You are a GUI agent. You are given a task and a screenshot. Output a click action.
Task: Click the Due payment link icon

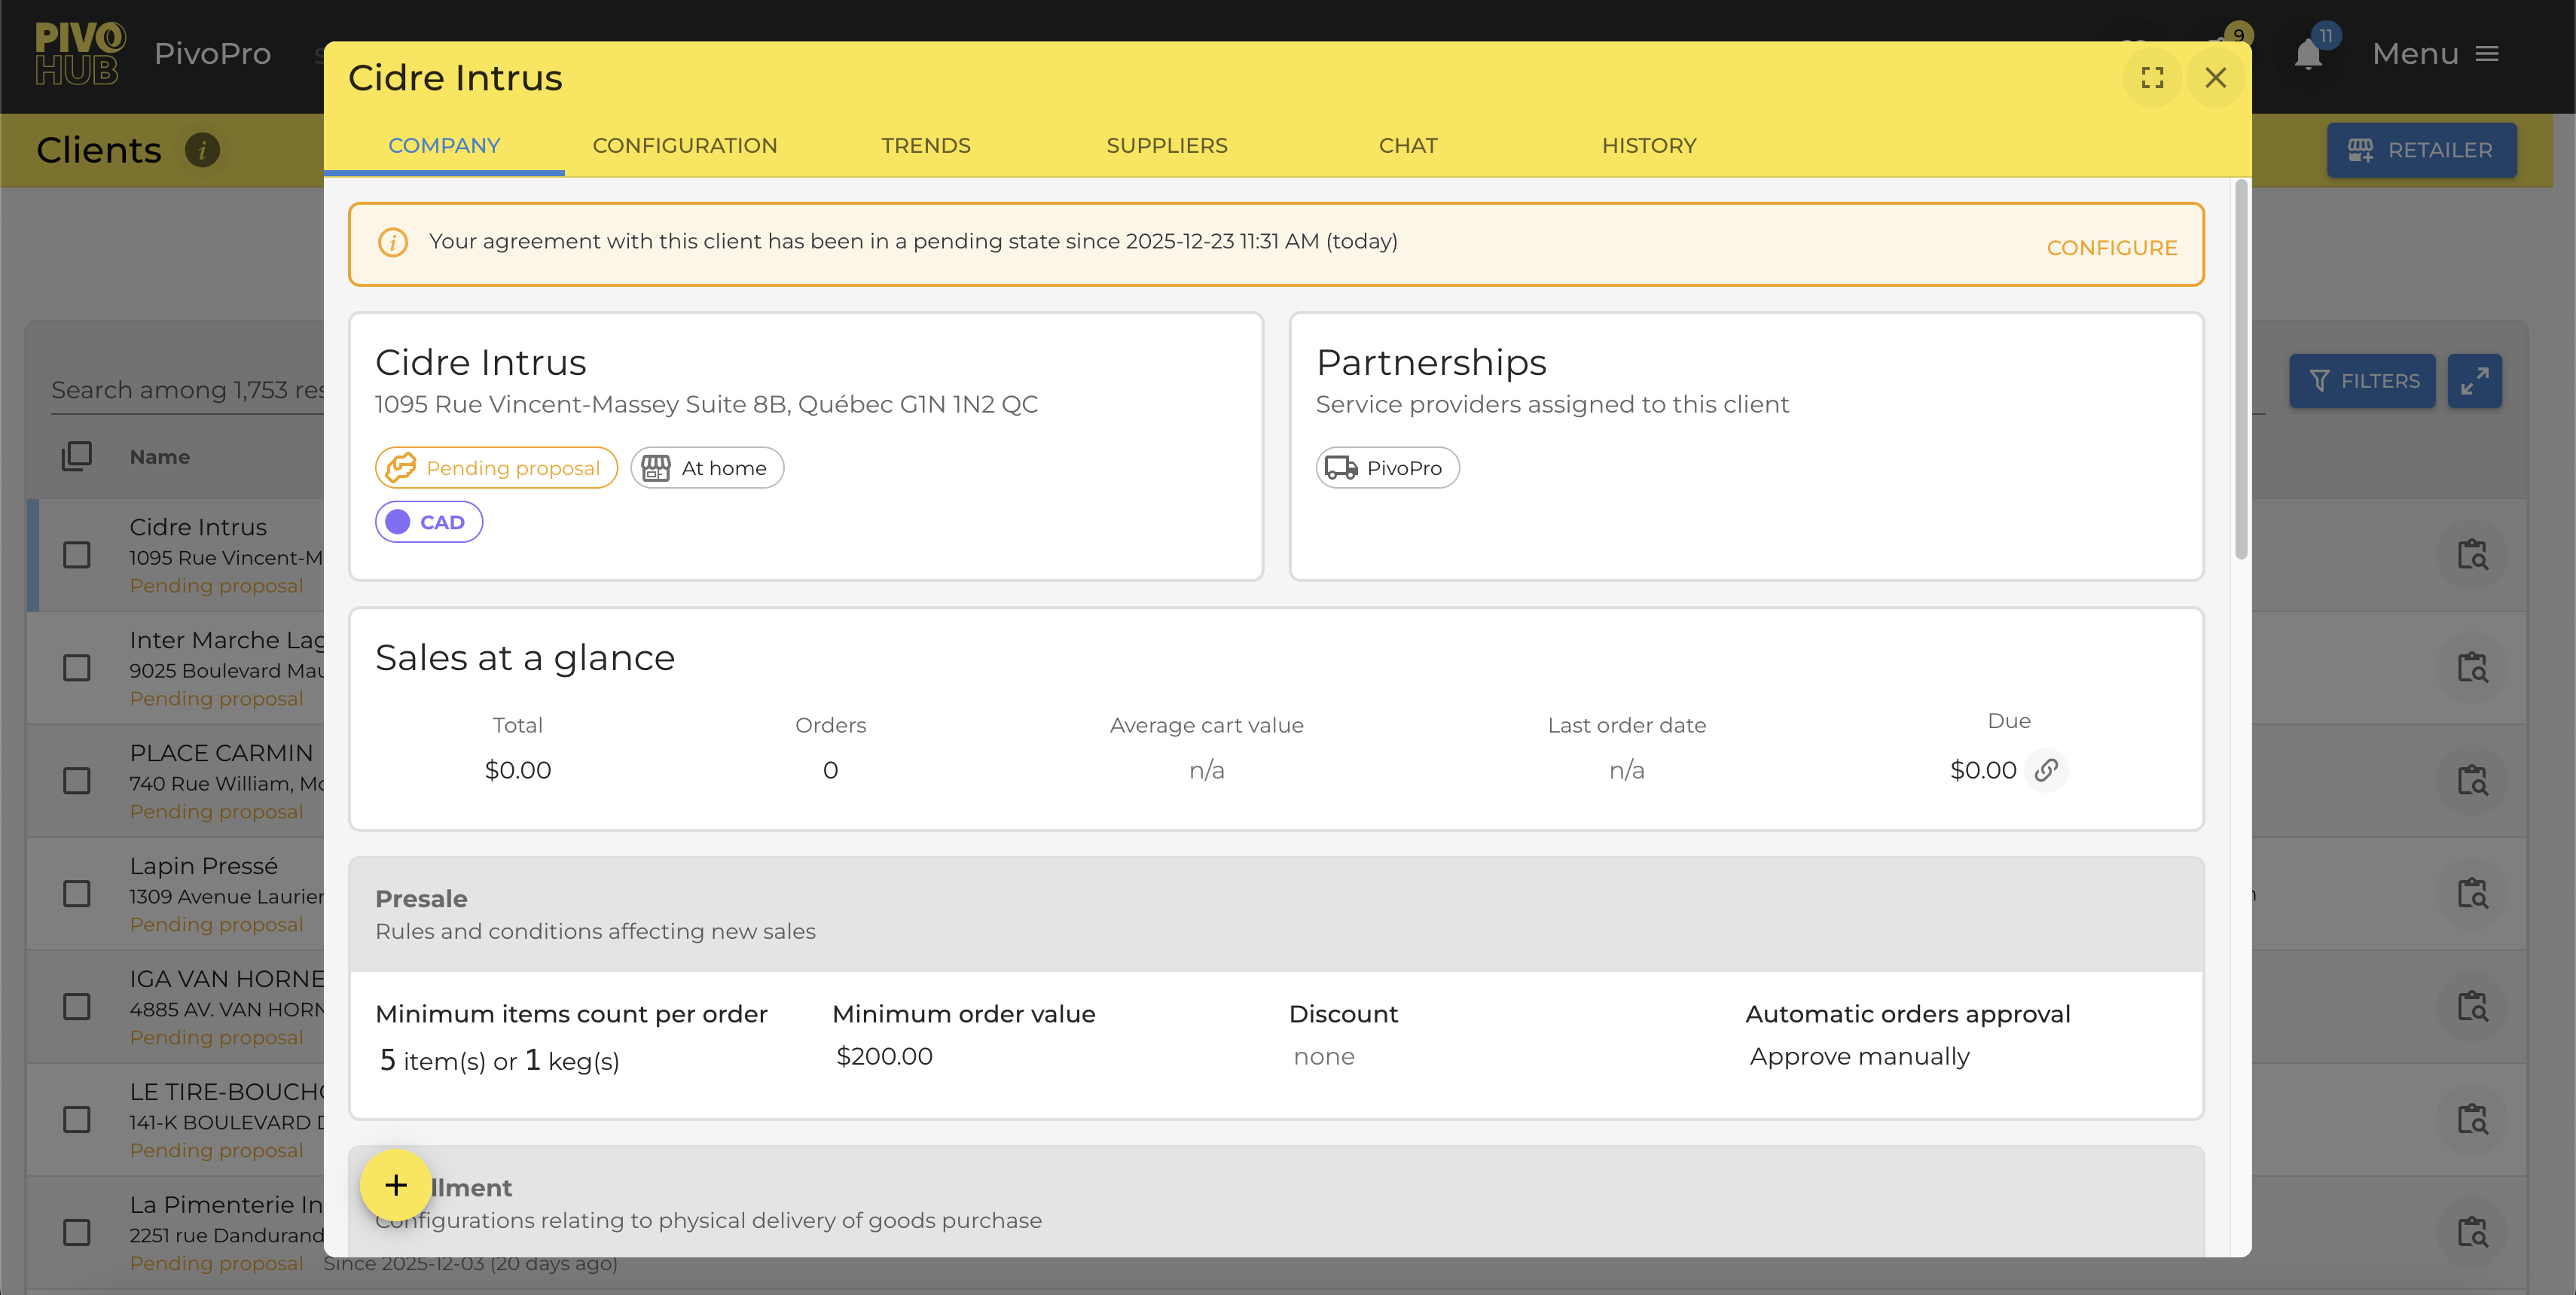coord(2046,769)
